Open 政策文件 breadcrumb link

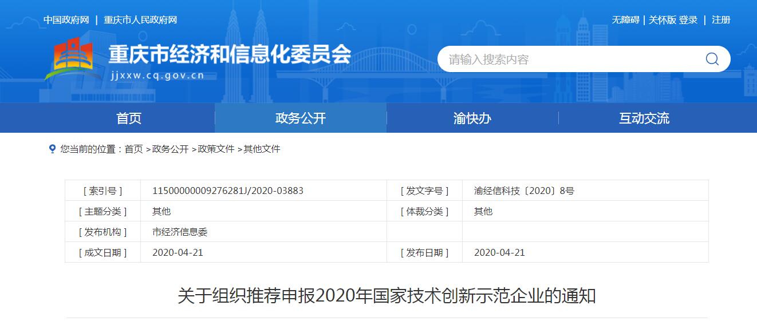[x=216, y=149]
